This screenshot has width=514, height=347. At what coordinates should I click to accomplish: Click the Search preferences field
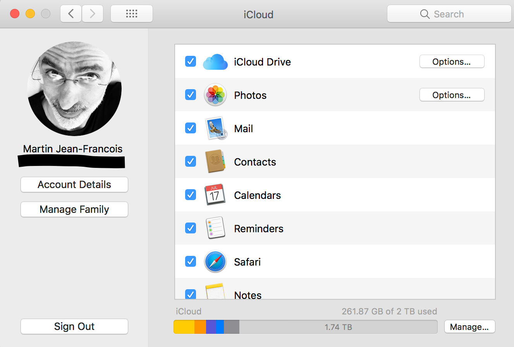(x=449, y=14)
